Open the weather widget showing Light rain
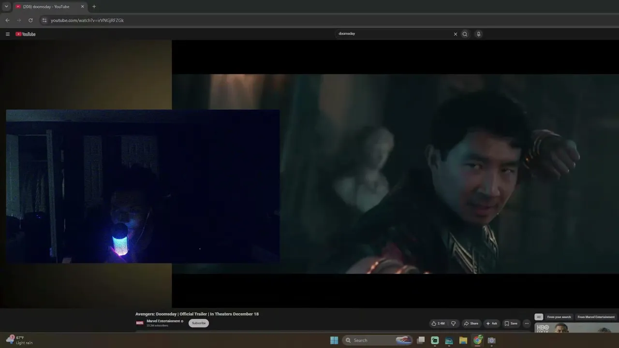This screenshot has height=348, width=619. [19, 340]
